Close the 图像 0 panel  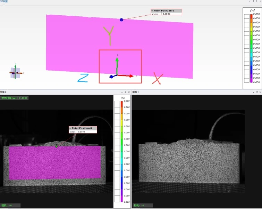[x=129, y=92]
